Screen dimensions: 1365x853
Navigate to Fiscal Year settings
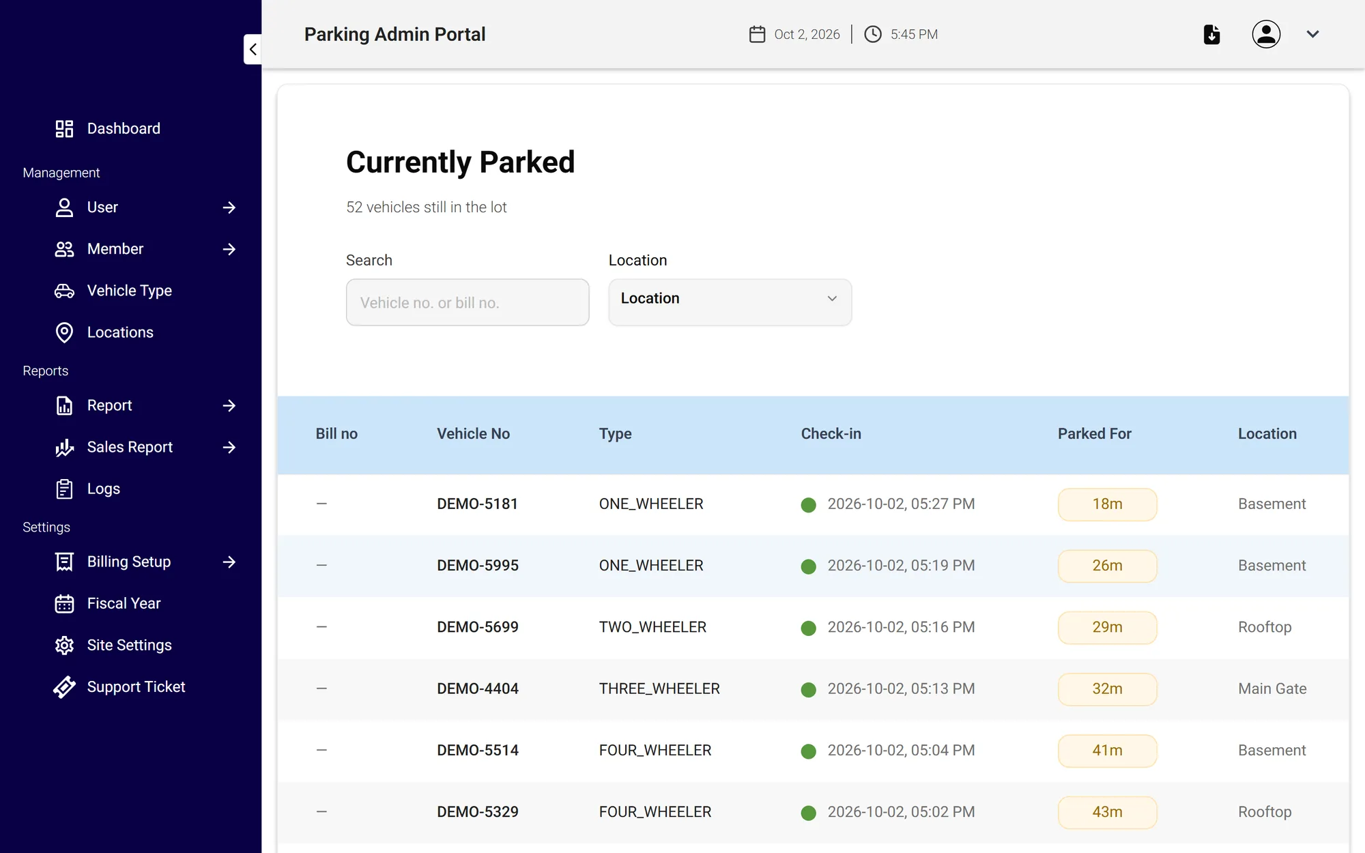124,603
